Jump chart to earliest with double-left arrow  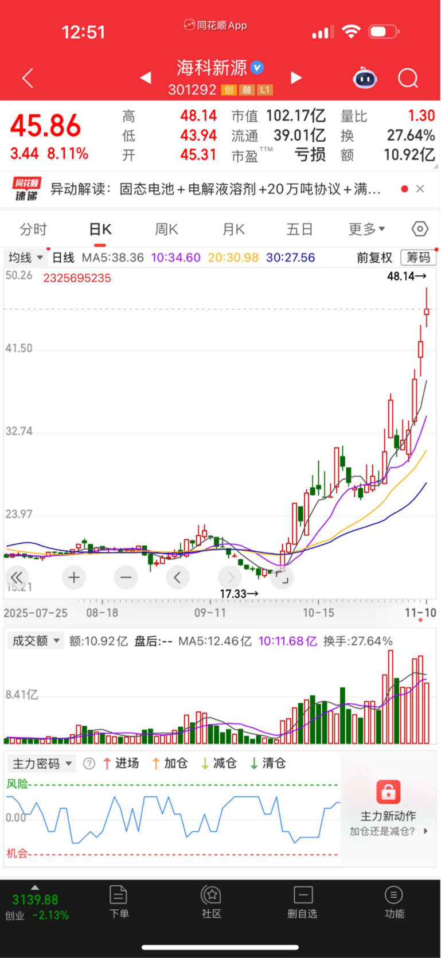click(x=17, y=577)
